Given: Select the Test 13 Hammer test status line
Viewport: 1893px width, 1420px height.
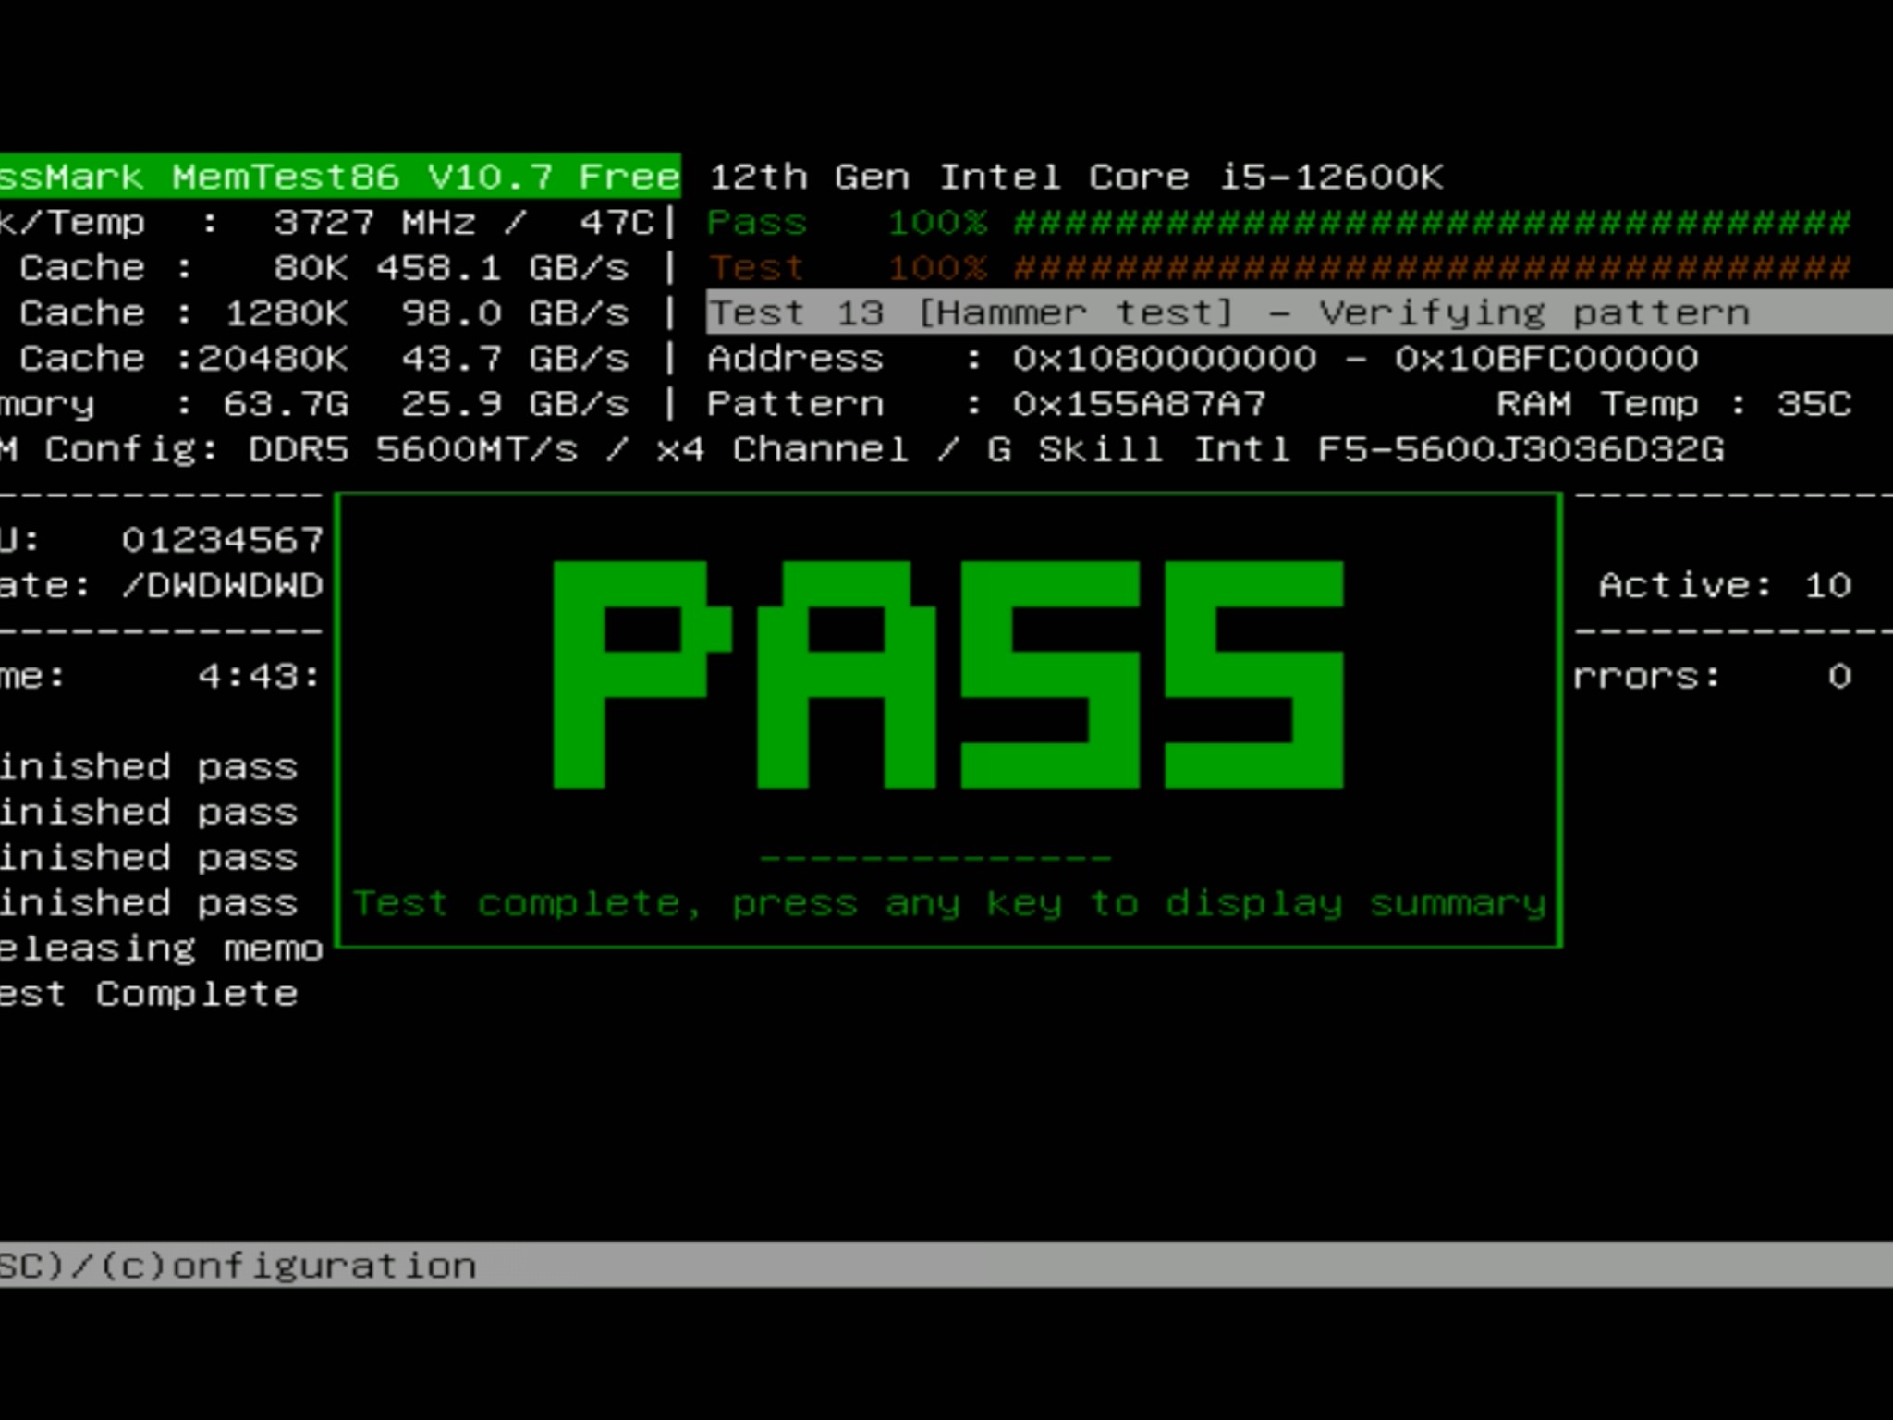Looking at the screenshot, I should point(1228,313).
